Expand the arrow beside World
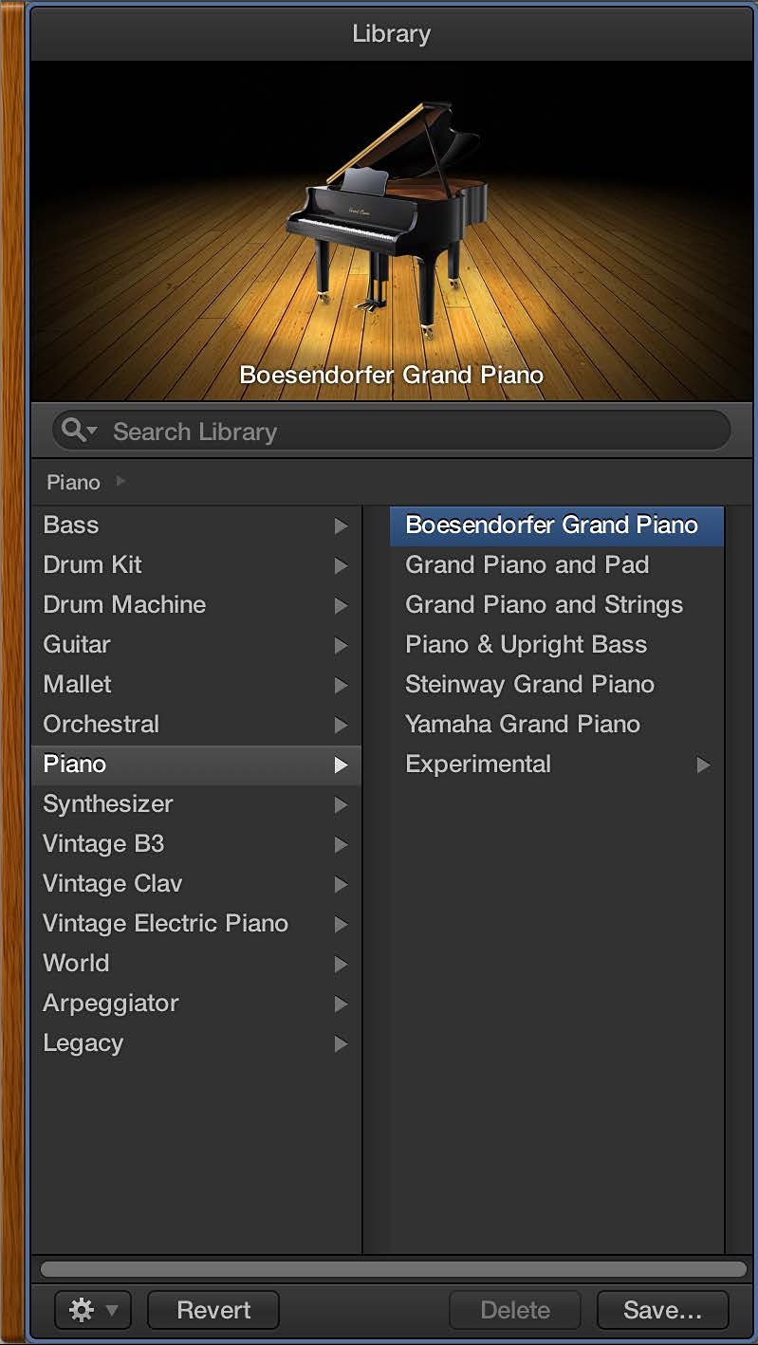758x1345 pixels. [341, 965]
